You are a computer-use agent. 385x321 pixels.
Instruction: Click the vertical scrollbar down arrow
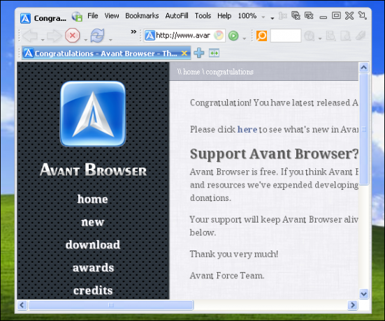coord(363,294)
